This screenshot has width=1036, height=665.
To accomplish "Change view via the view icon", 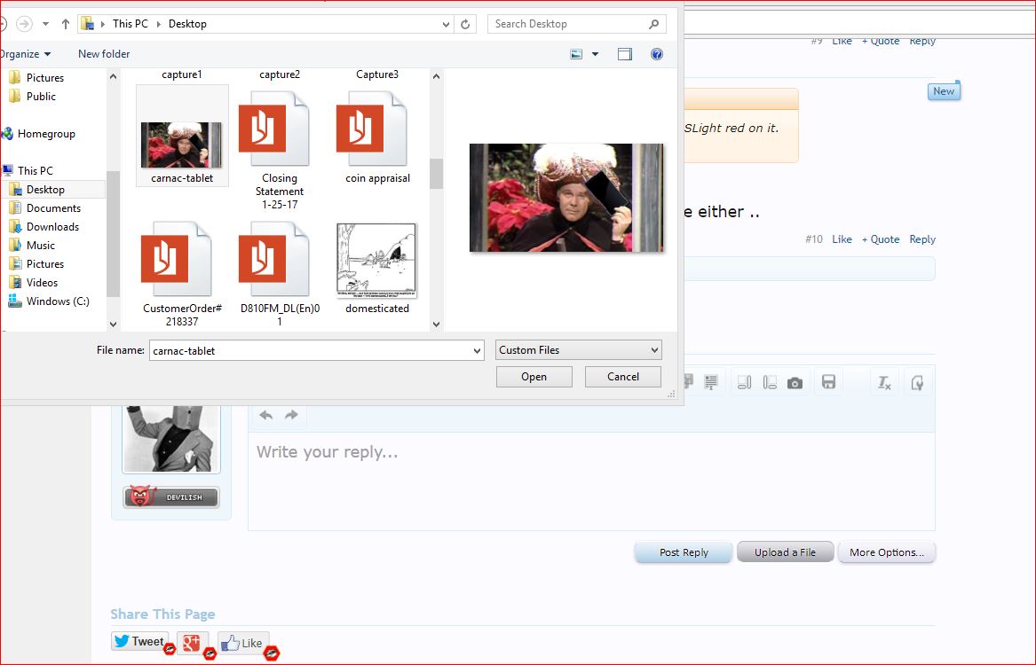I will click(x=576, y=54).
